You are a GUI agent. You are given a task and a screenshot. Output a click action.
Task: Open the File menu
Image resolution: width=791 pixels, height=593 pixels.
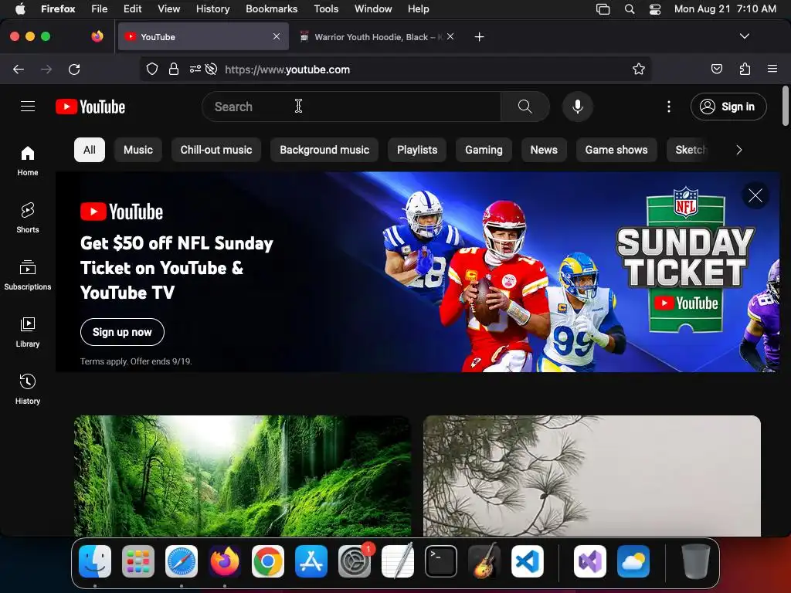99,9
